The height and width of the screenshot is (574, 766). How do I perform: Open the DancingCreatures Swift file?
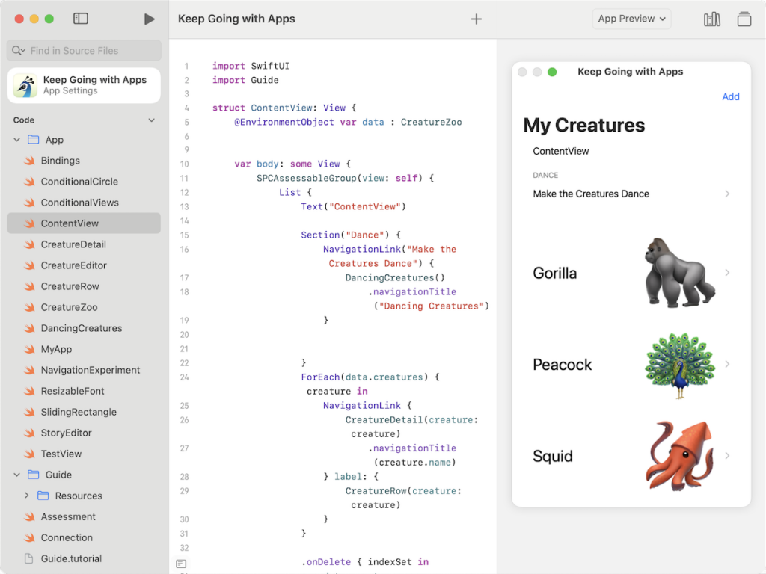pyautogui.click(x=81, y=328)
